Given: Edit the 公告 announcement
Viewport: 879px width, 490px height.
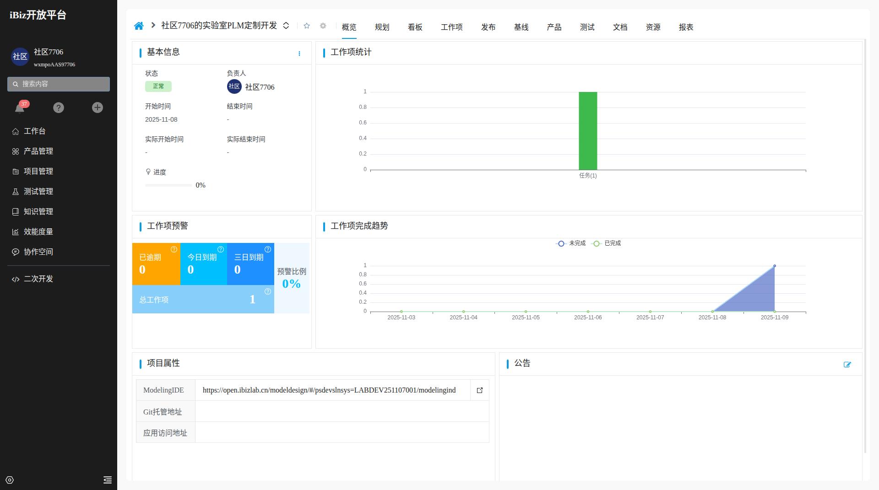Looking at the screenshot, I should [x=847, y=365].
